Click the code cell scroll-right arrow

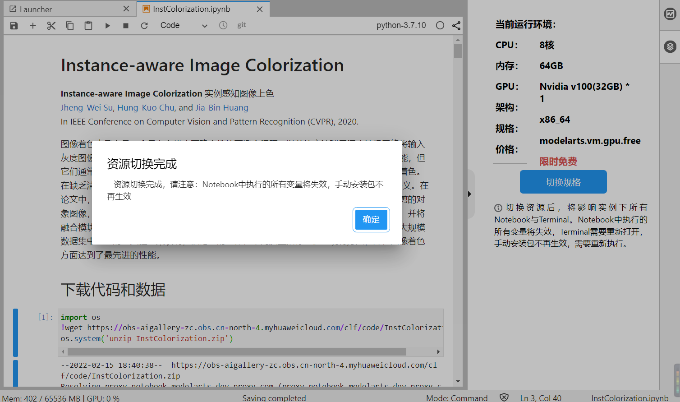pyautogui.click(x=438, y=351)
